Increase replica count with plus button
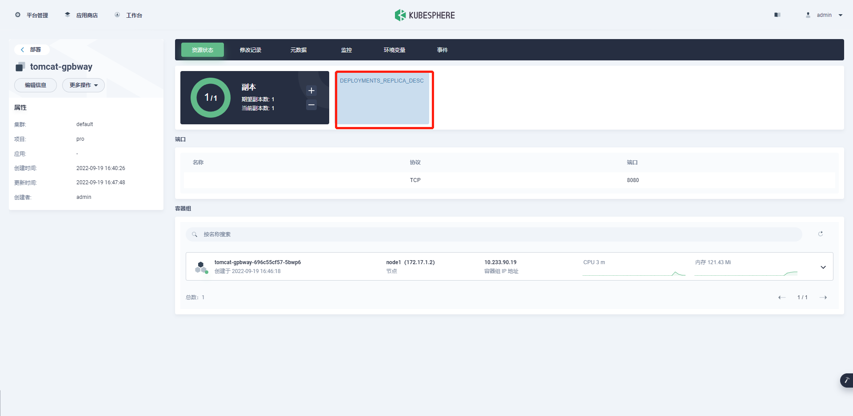 311,91
